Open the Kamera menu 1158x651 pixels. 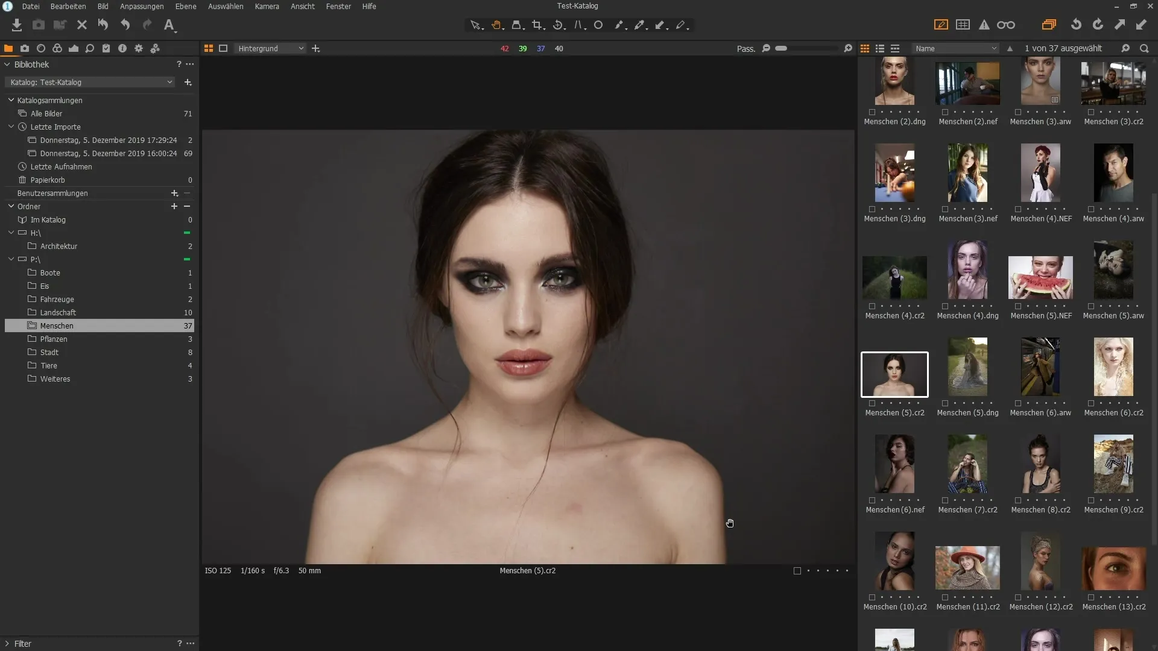click(267, 6)
